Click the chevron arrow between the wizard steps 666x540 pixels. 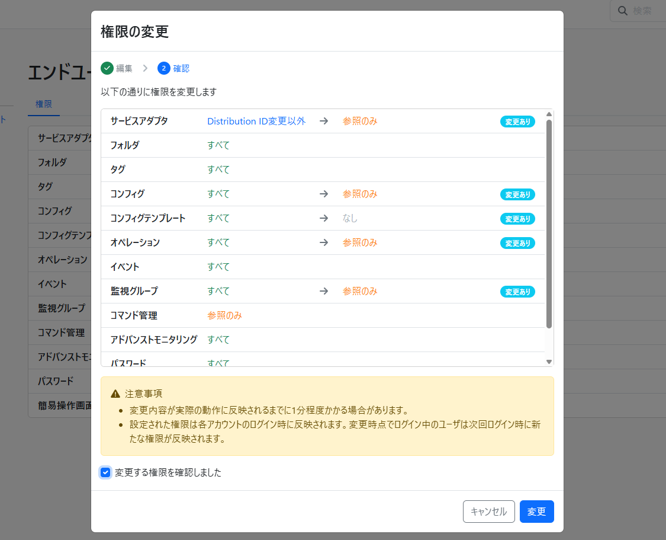point(145,68)
